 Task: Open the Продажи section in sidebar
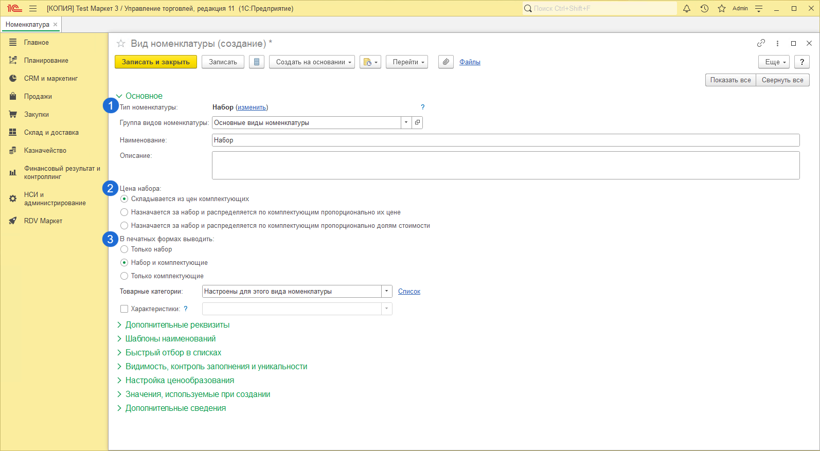coord(38,97)
